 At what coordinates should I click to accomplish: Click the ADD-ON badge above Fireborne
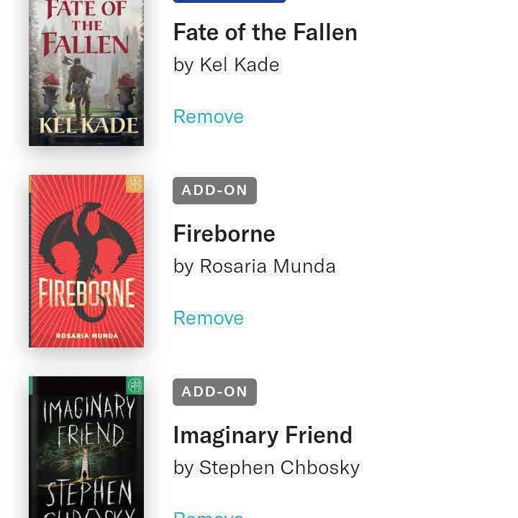click(x=214, y=191)
